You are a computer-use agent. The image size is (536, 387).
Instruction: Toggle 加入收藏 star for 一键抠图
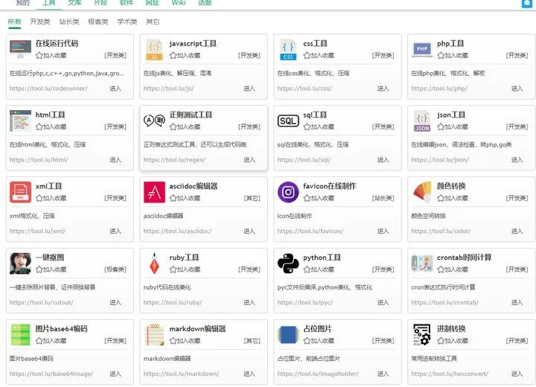click(39, 269)
